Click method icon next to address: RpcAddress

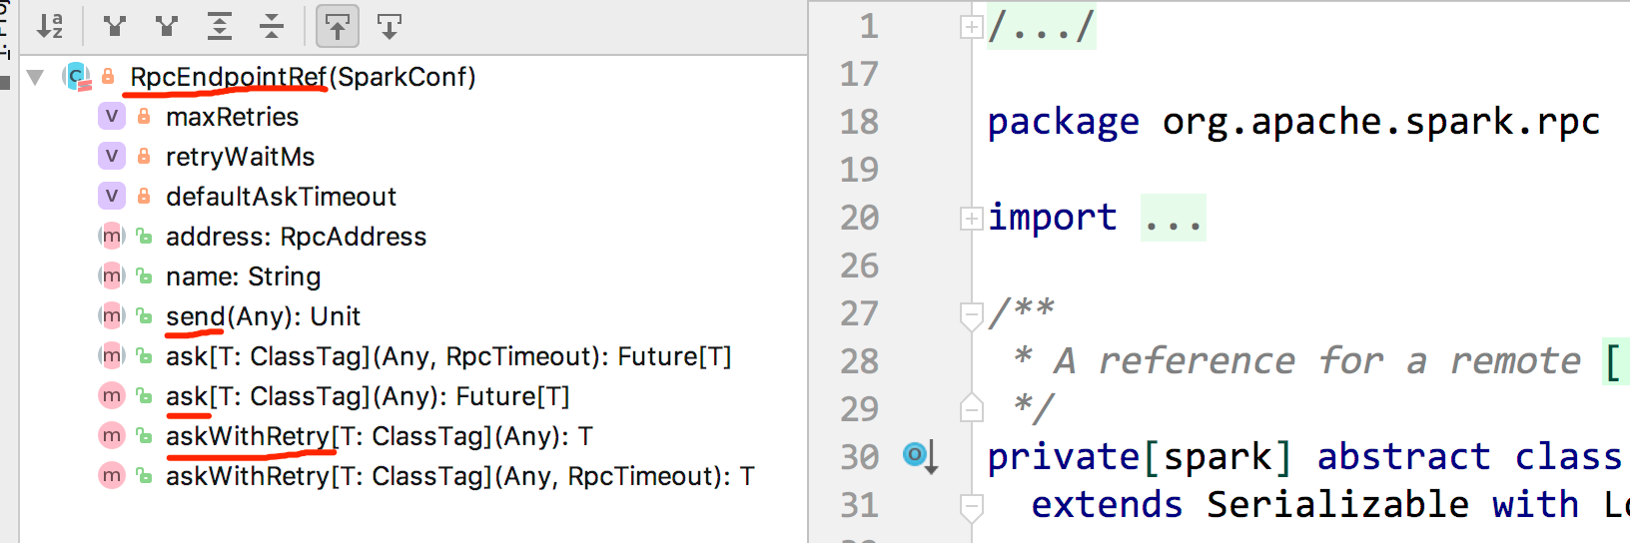click(112, 237)
